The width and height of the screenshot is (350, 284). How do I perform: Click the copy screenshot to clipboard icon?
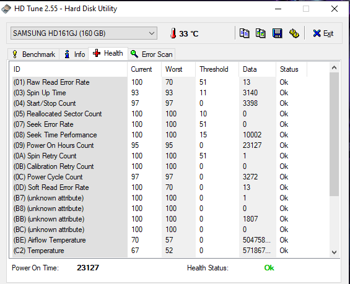tap(261, 33)
